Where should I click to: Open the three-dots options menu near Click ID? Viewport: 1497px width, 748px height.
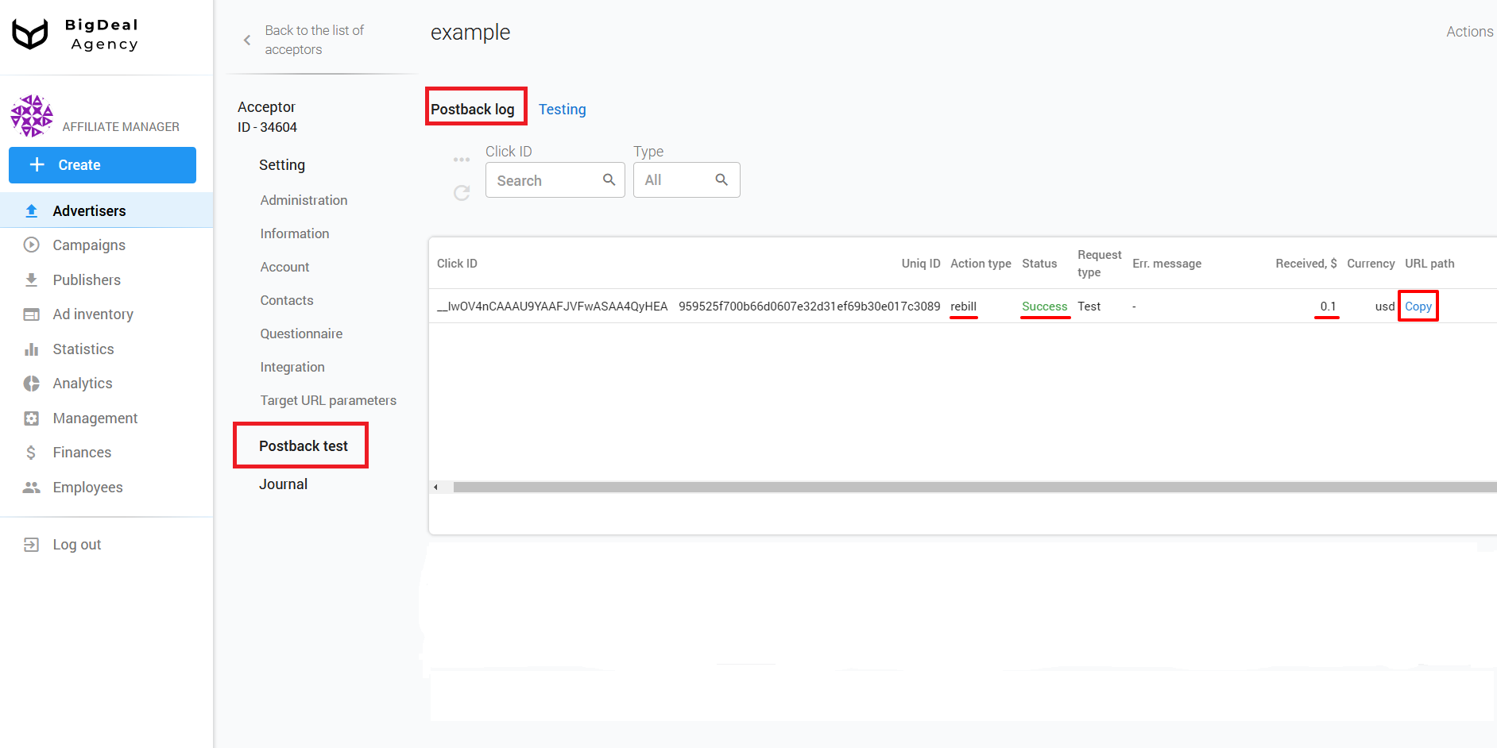tap(462, 159)
